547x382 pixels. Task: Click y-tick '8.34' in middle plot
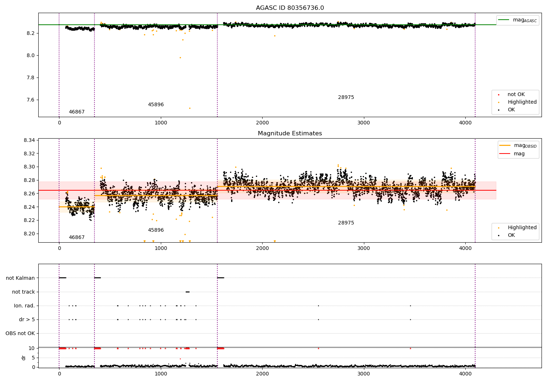point(29,140)
